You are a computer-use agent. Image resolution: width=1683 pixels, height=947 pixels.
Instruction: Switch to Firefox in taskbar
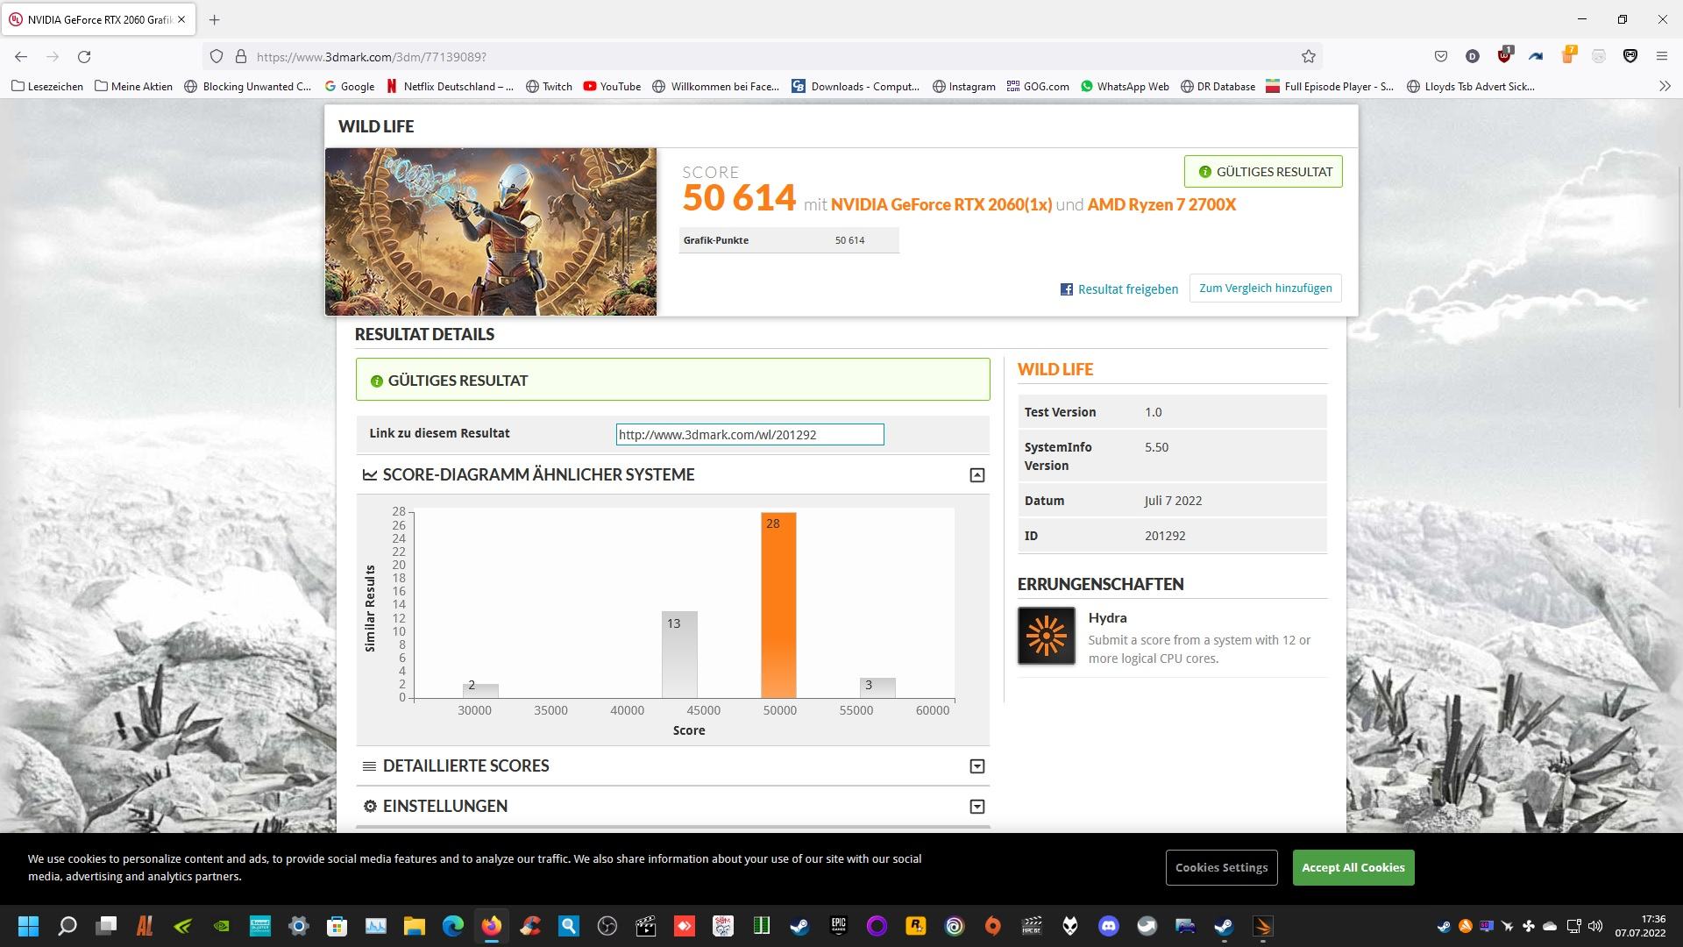point(492,926)
